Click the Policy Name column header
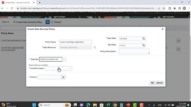Viewport: 191px width, 107px height. [x=7, y=33]
